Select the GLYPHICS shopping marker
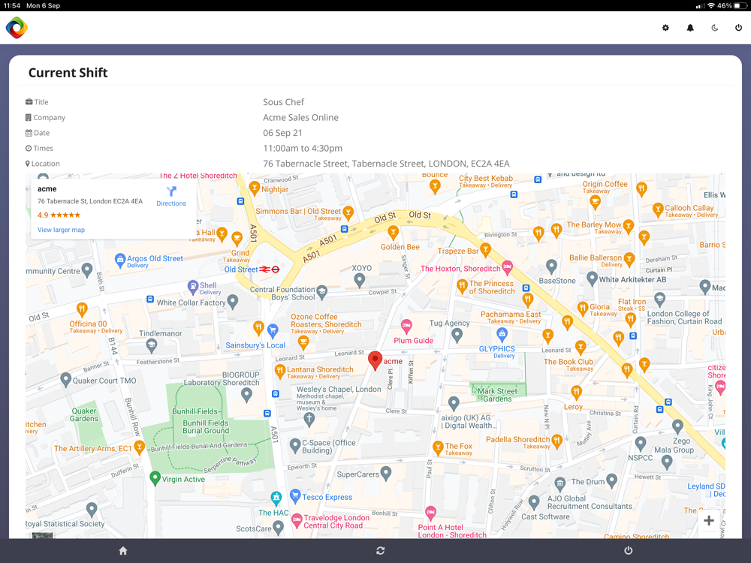This screenshot has width=751, height=563. [x=502, y=334]
